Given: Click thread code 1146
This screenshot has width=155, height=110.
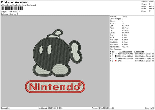Looking at the screenshot, I should point(137,61).
